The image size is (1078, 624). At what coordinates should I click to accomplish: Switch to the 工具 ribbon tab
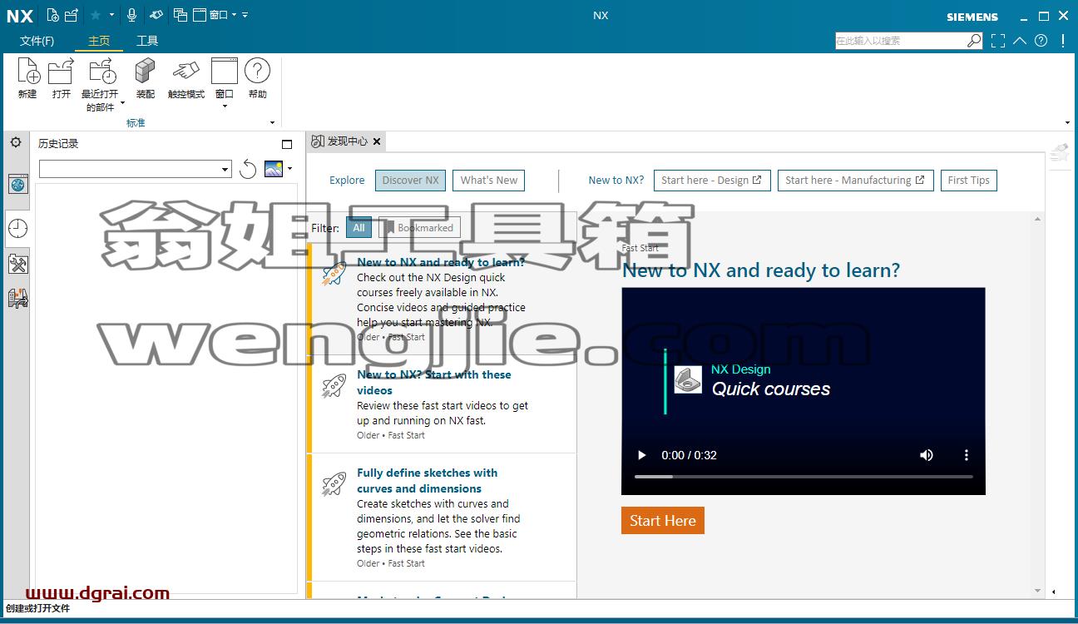point(147,41)
